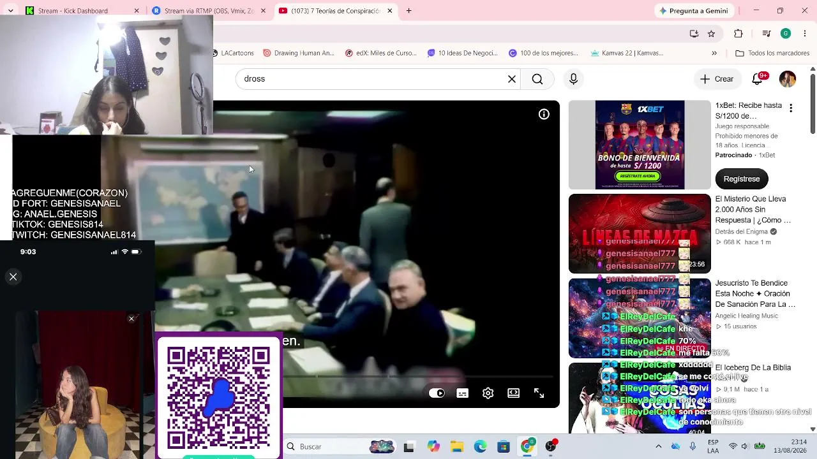This screenshot has width=817, height=459.
Task: Show hidden system tray icons
Action: click(x=659, y=446)
